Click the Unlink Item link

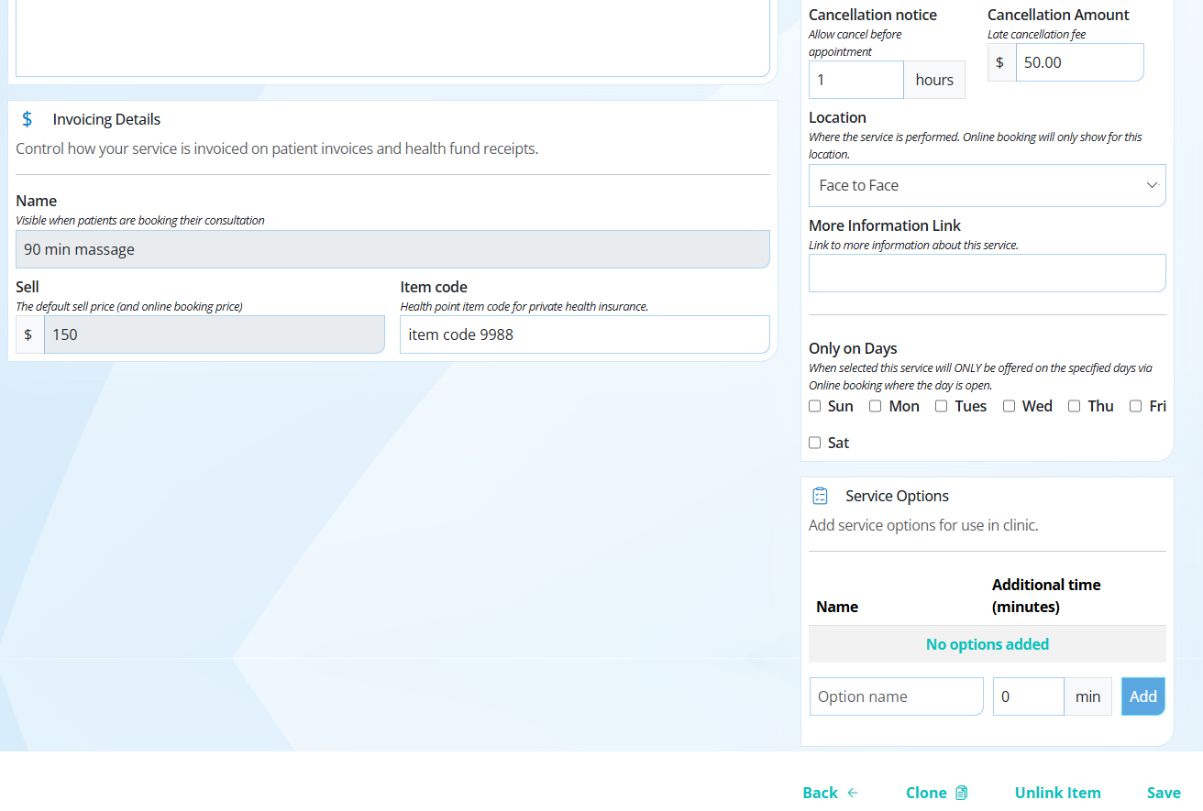[x=1058, y=793]
